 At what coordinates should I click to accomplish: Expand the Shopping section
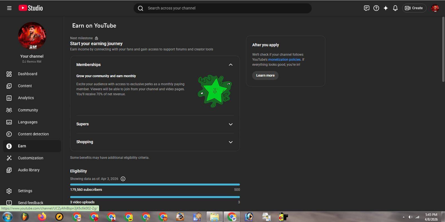pos(230,142)
